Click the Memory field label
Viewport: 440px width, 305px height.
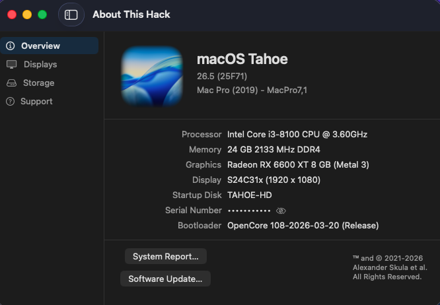[205, 149]
